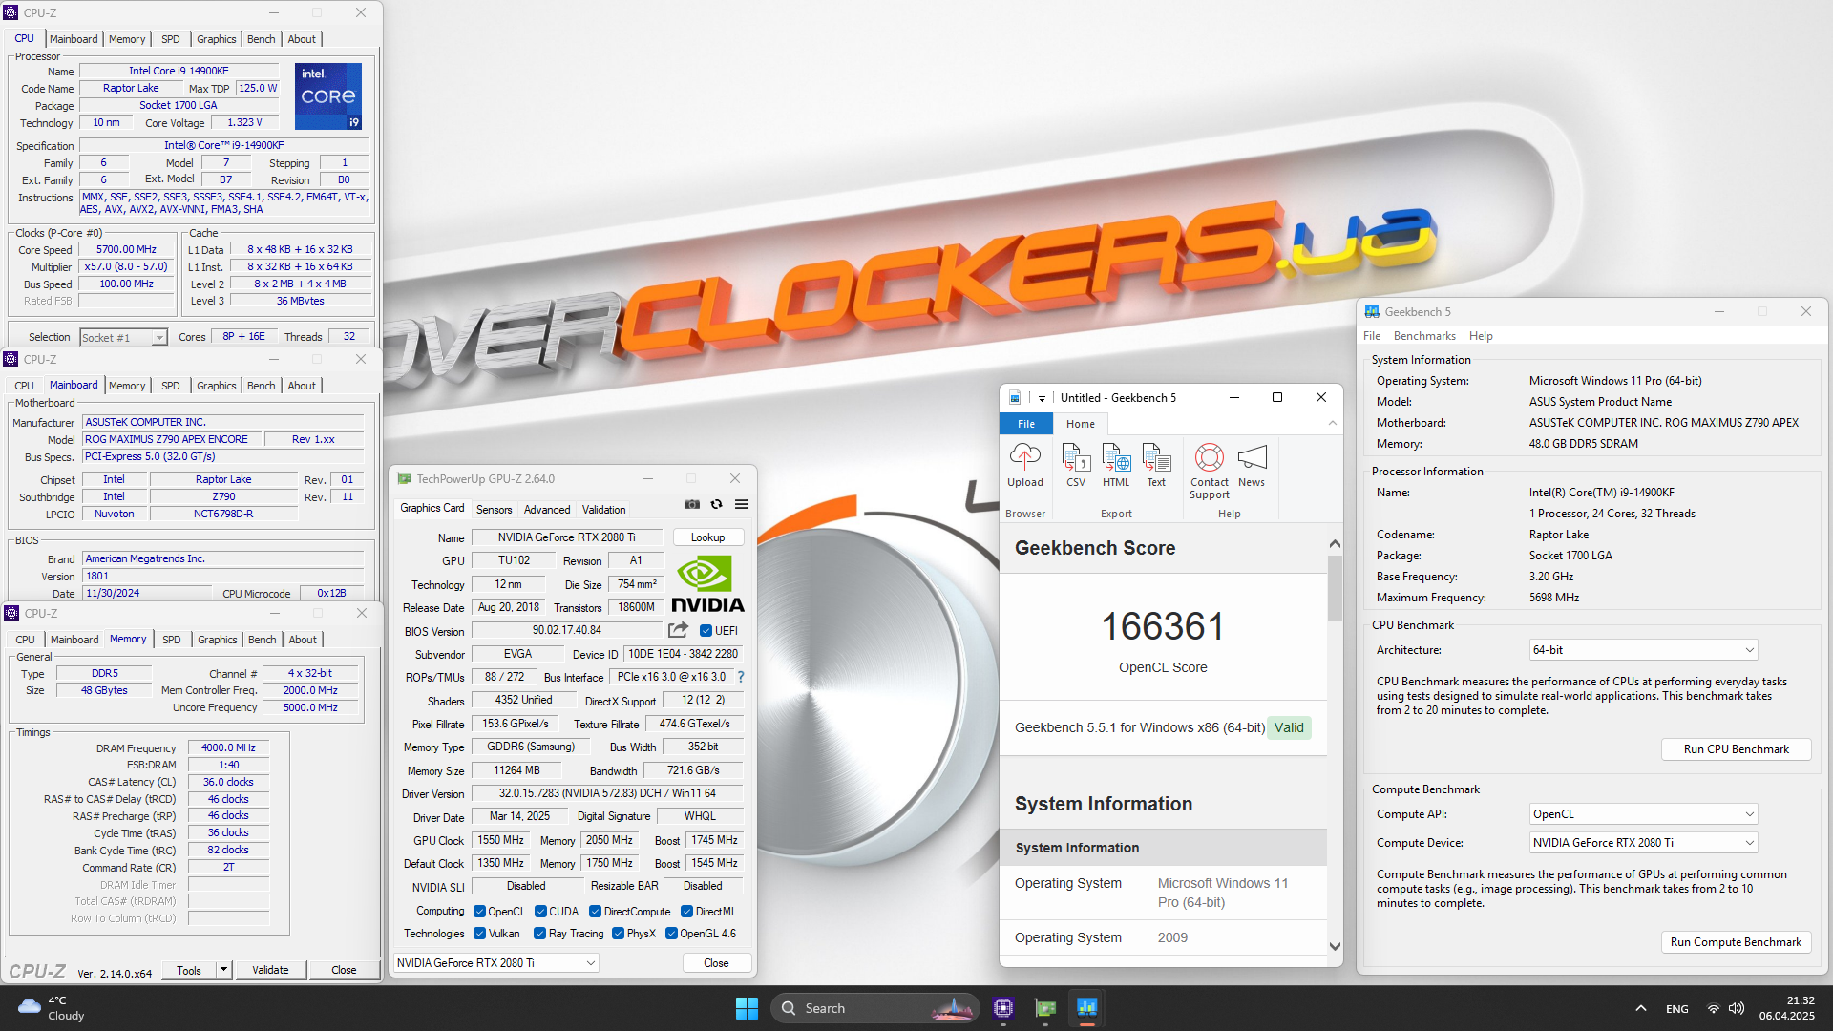
Task: Toggle the OpenGL 4.6 checkbox
Action: tap(671, 934)
